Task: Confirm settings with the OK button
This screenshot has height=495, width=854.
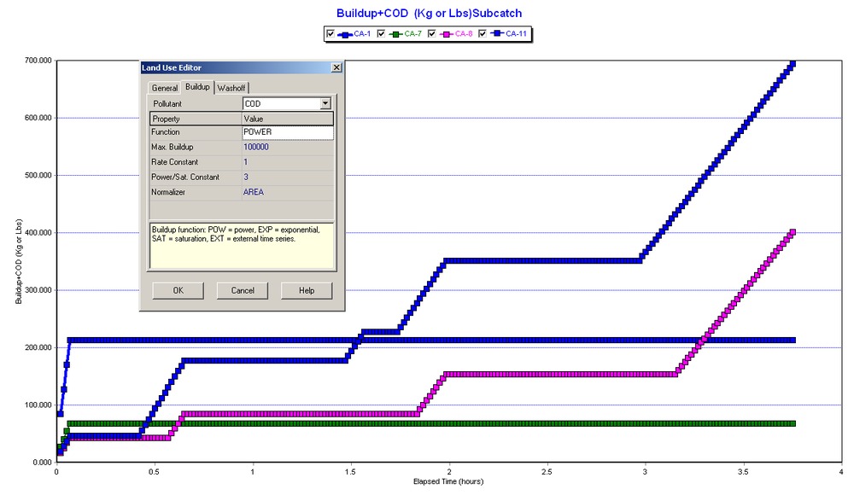Action: click(x=177, y=290)
